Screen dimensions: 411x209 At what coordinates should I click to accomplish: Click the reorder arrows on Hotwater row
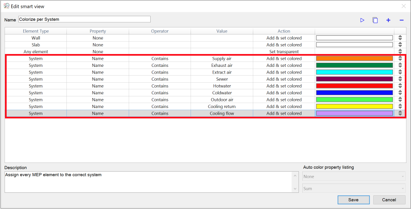[x=400, y=86]
